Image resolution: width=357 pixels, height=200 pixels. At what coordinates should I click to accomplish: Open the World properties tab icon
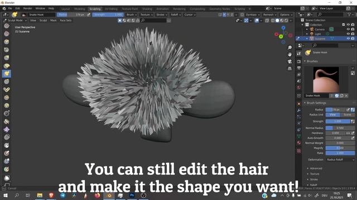pyautogui.click(x=299, y=87)
